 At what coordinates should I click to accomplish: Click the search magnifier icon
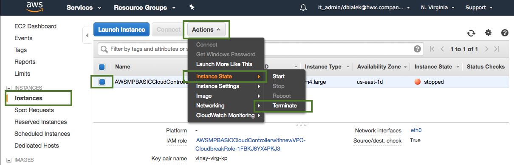[x=104, y=49]
